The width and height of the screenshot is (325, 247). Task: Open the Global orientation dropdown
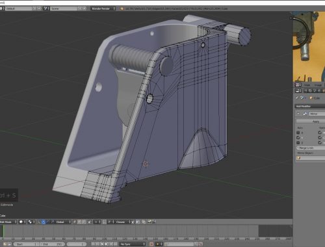[x=63, y=222]
